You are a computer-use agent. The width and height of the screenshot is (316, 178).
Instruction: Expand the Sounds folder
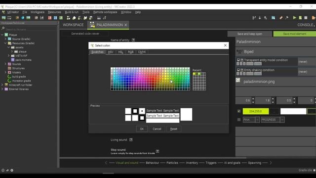pos(5,64)
